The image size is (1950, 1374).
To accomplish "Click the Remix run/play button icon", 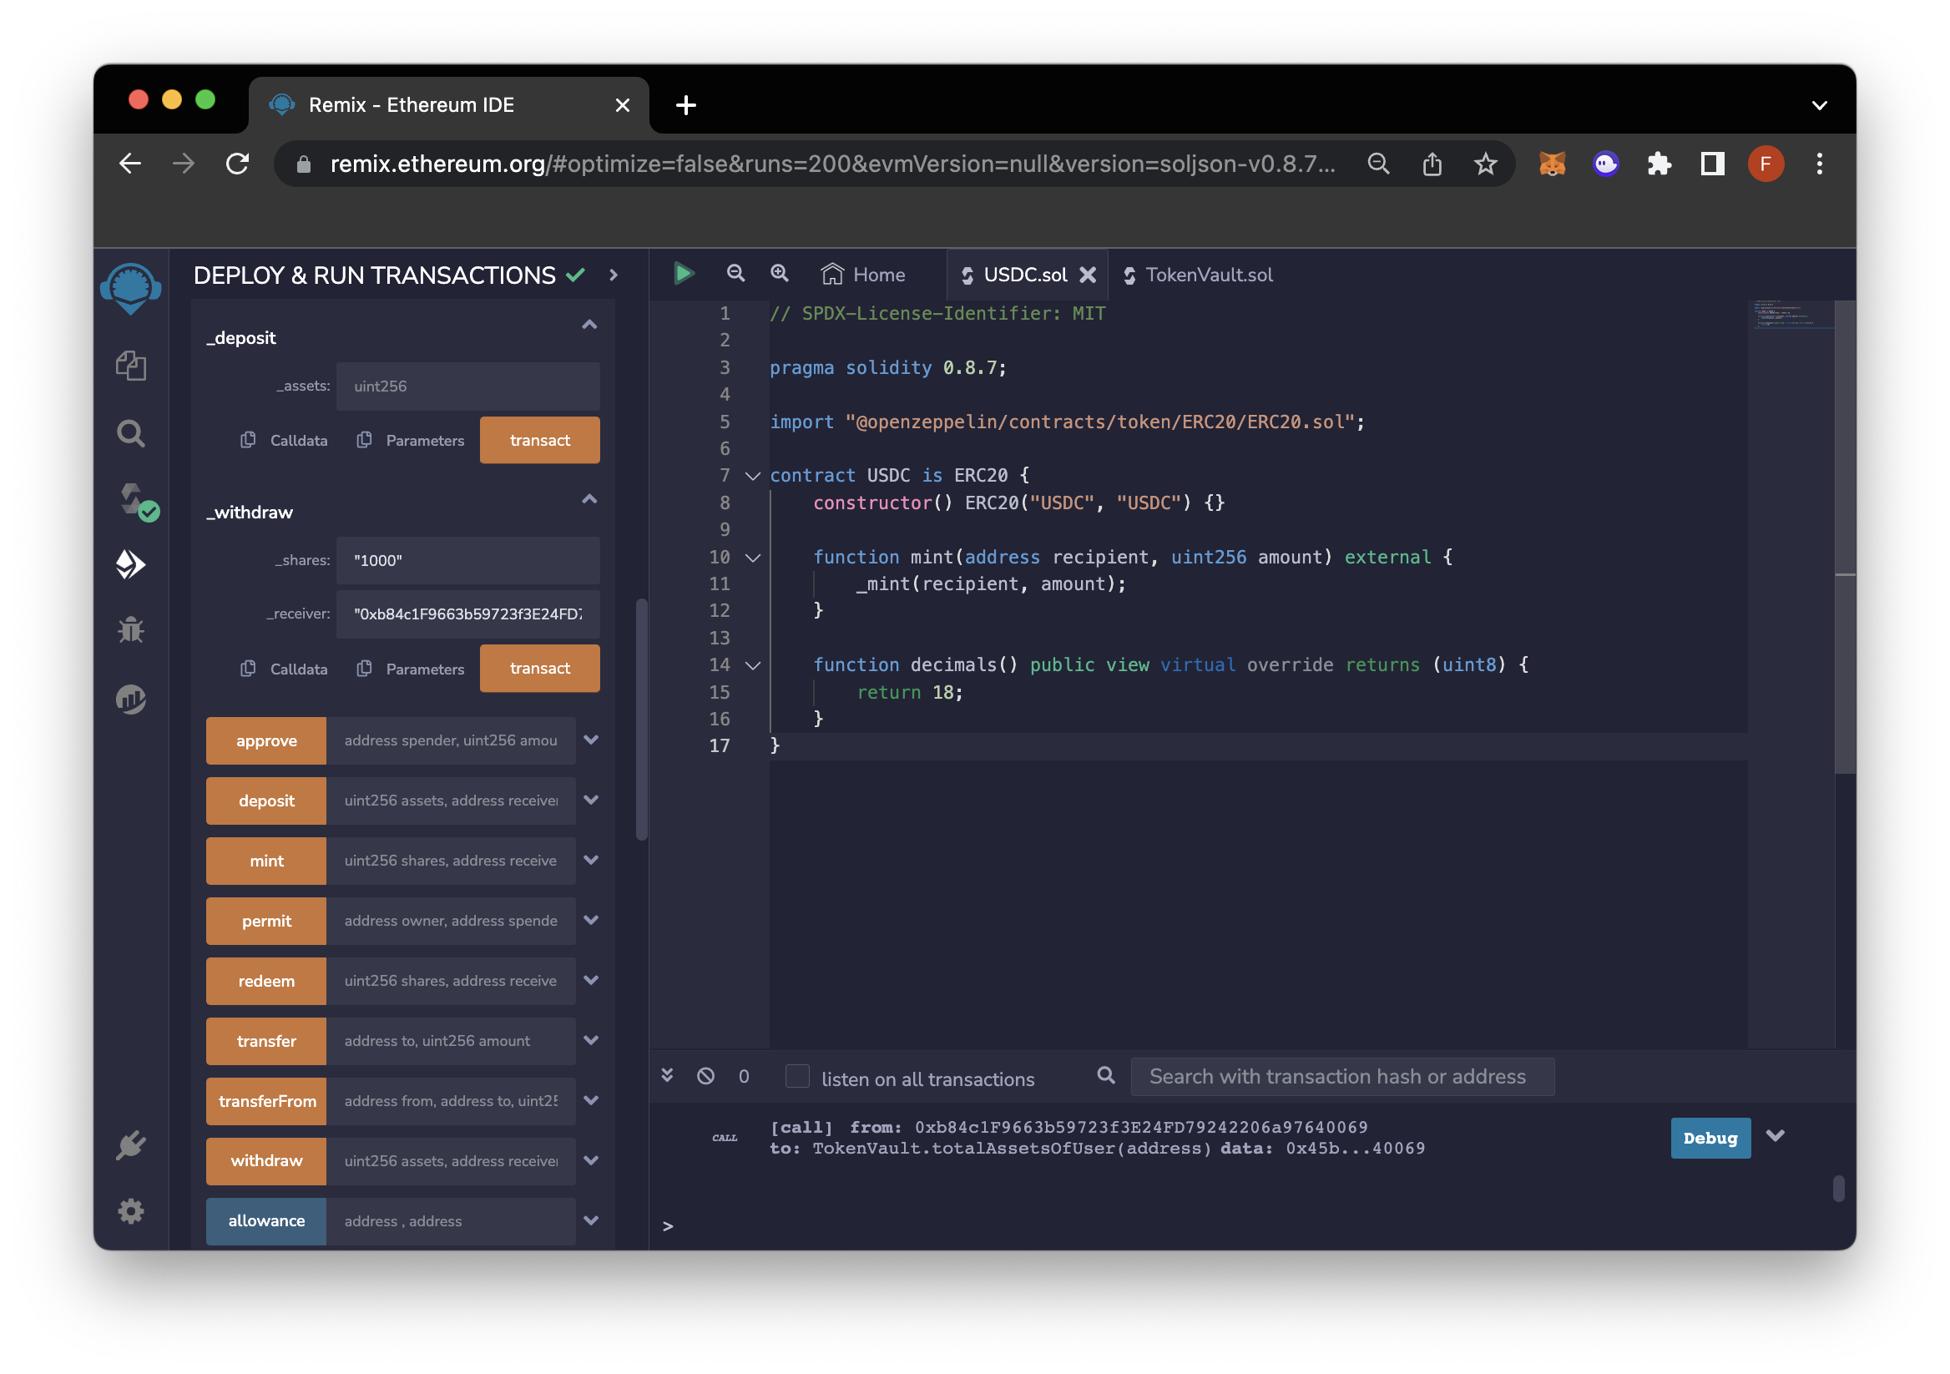I will 685,274.
